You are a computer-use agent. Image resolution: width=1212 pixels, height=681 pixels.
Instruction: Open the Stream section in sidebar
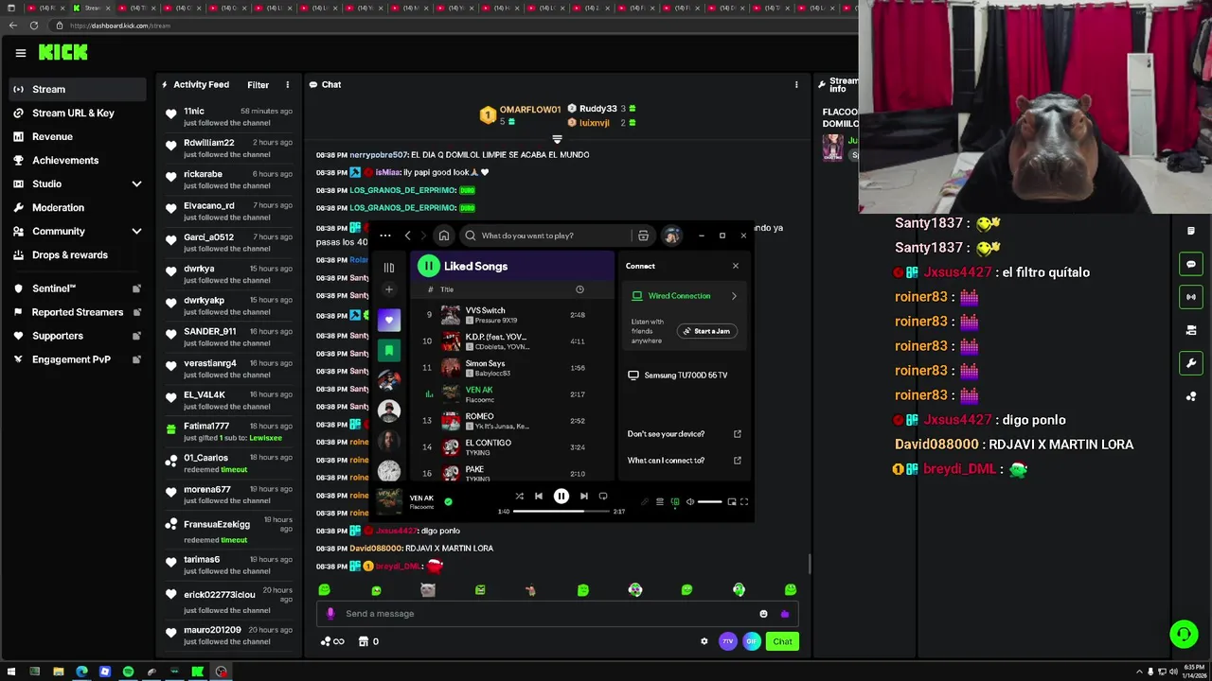(78, 89)
